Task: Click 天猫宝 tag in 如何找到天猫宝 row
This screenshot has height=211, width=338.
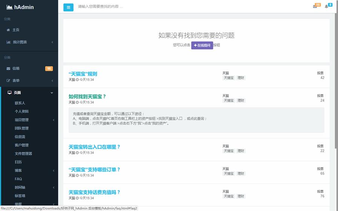Action: point(229,100)
